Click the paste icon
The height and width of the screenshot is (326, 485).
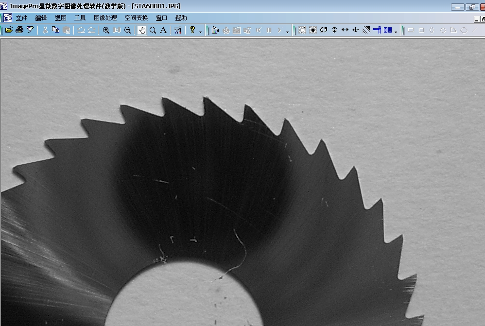pos(67,30)
